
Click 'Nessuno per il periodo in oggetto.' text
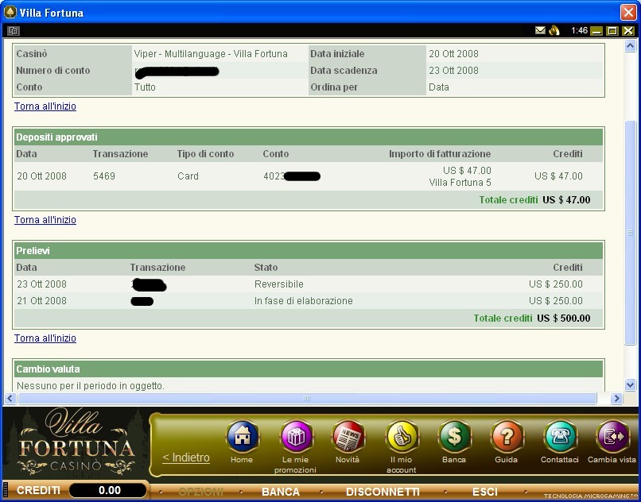(x=91, y=386)
